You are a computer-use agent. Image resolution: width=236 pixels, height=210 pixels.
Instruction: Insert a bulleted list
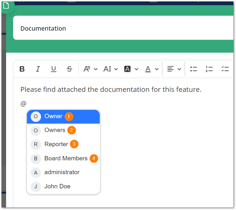coord(193,69)
